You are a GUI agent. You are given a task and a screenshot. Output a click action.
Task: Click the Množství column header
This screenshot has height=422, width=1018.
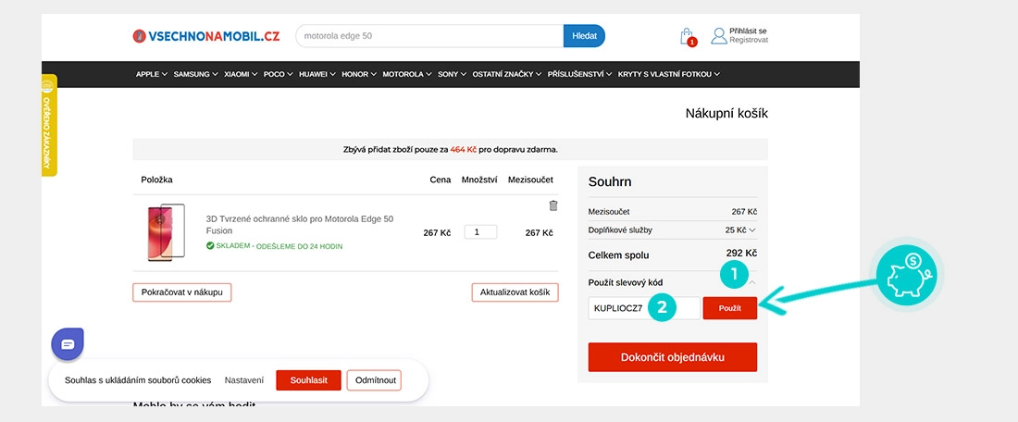click(480, 180)
